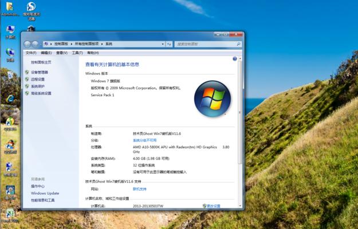Click the search magnifier icon
358x229 pixels.
click(238, 44)
